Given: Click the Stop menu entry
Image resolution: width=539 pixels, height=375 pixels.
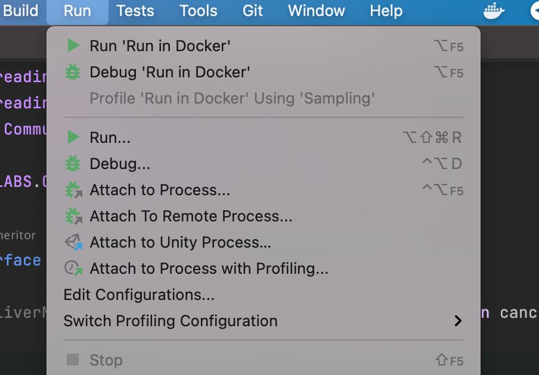Looking at the screenshot, I should click(264, 360).
